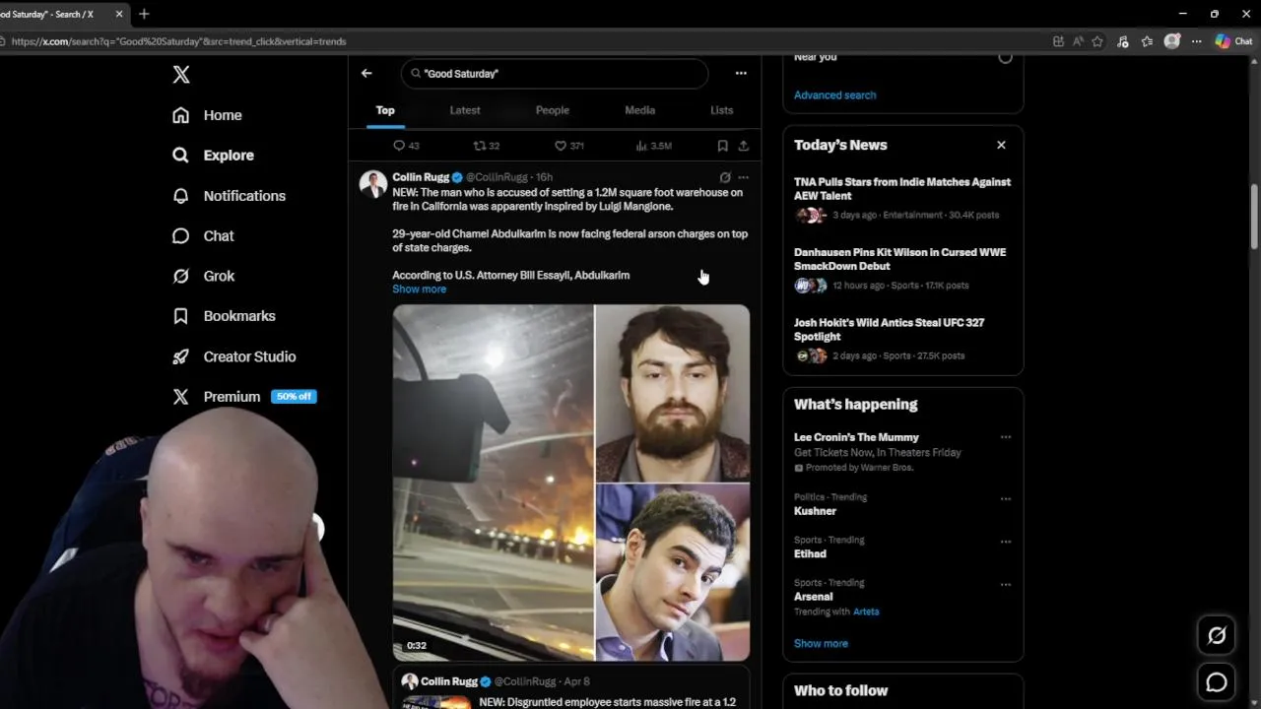The image size is (1261, 709).
Task: Open the floating Grok button
Action: click(1217, 636)
